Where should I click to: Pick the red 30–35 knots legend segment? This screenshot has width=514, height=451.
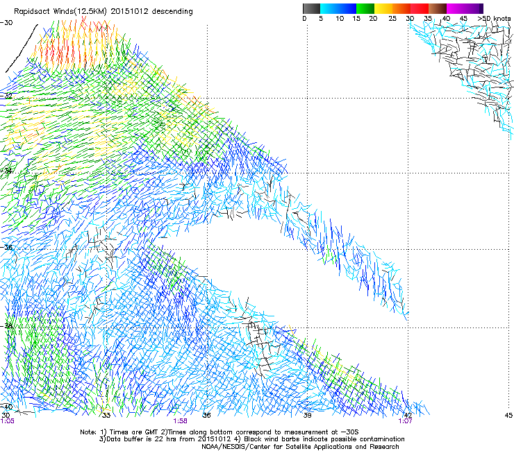click(420, 8)
